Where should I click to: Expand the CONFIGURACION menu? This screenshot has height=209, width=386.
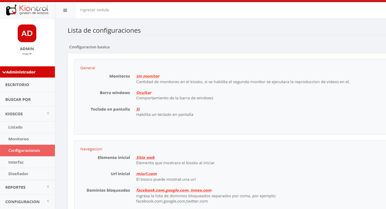coord(48,201)
